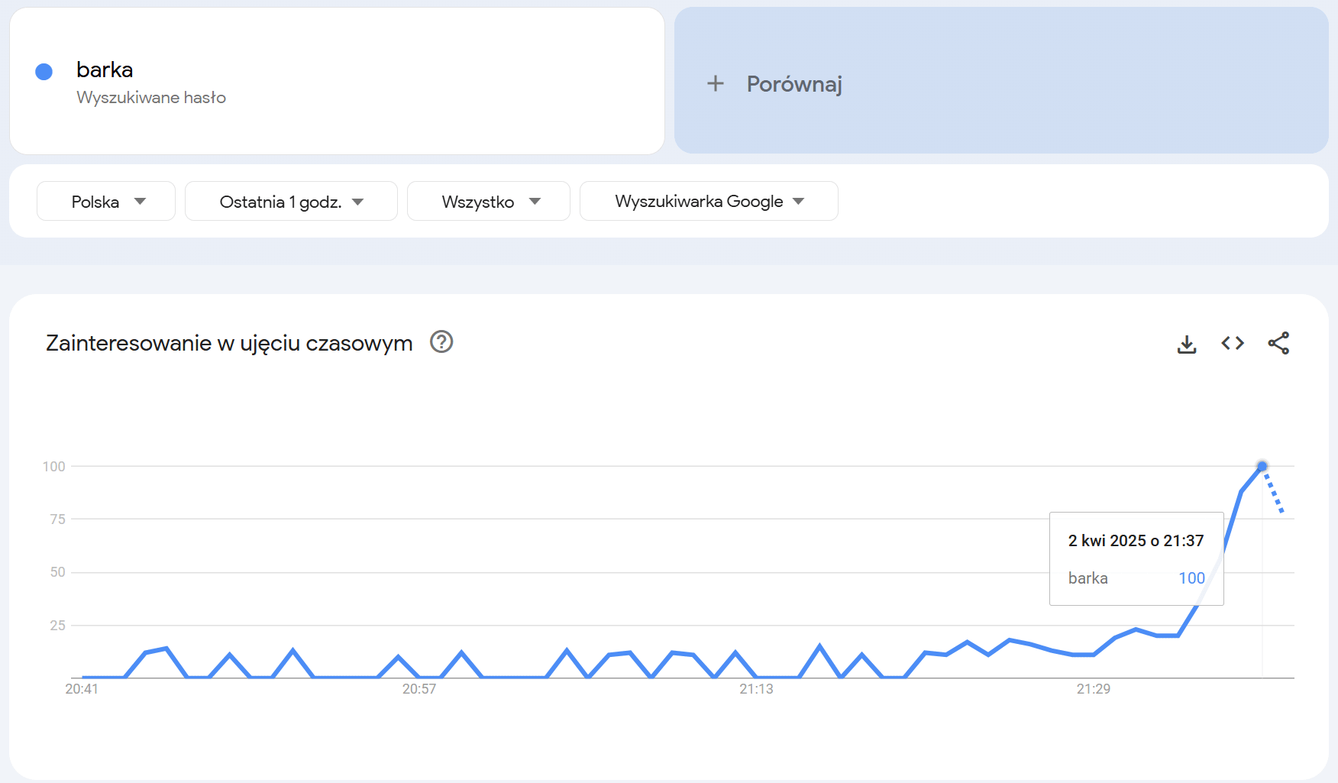Expand the Wszystko category dropdown

click(489, 201)
